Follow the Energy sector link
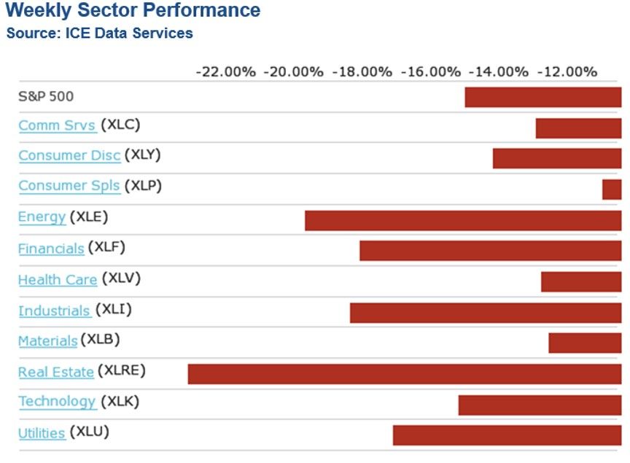This screenshot has width=630, height=463. click(42, 217)
